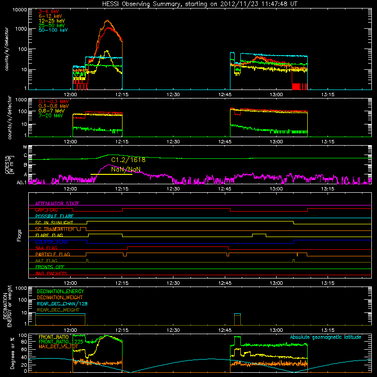Select the 6-12 keV legend label
Screen dimensions: 377x377
[50, 16]
